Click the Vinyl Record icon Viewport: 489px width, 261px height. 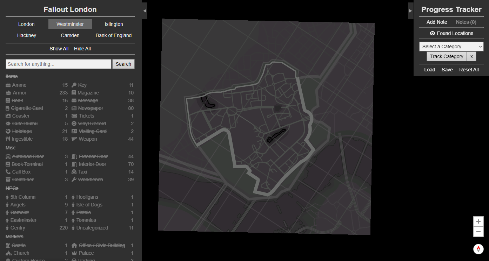coord(74,124)
